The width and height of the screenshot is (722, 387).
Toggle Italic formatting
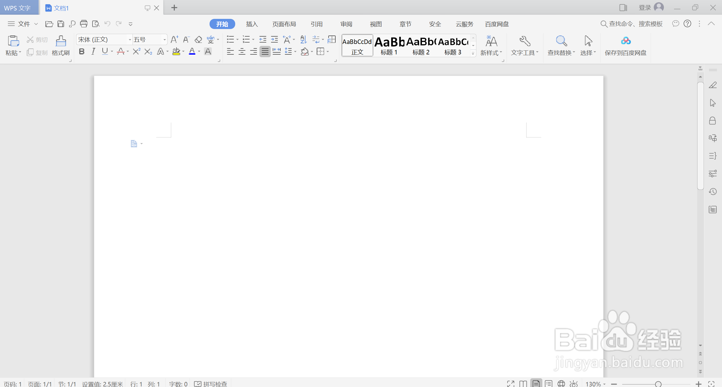pos(93,52)
